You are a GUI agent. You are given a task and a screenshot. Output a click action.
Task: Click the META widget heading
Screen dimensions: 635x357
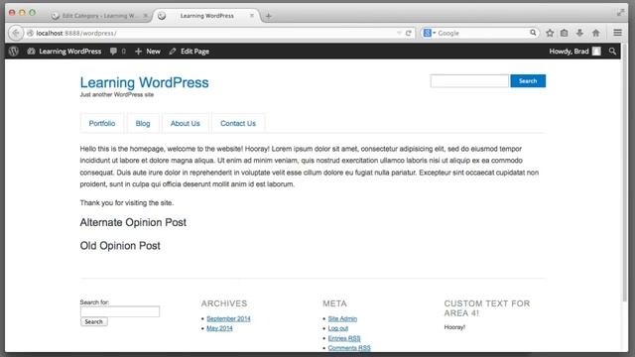[334, 303]
